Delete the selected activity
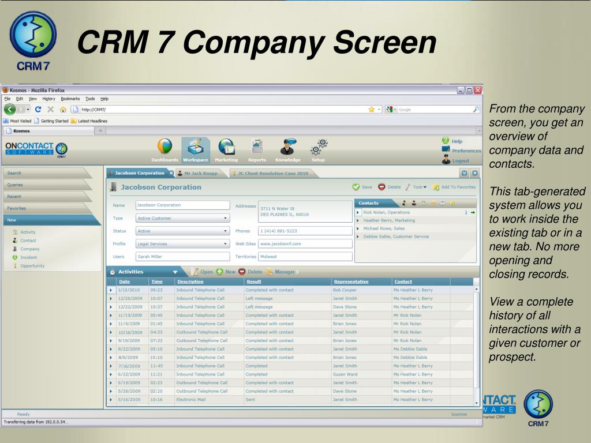Screen dimensions: 591x443 [x=250, y=272]
